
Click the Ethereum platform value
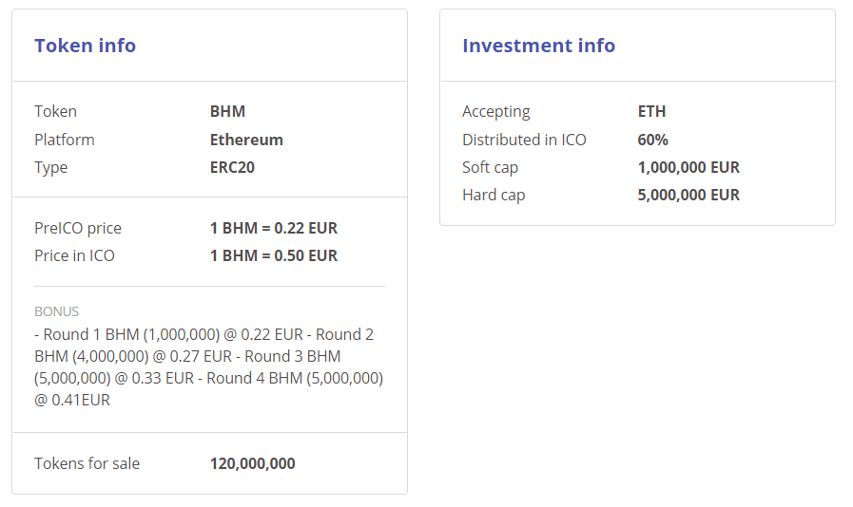click(x=246, y=140)
